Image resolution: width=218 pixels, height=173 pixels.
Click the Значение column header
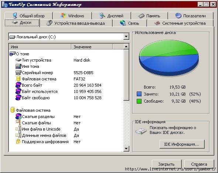point(92,46)
